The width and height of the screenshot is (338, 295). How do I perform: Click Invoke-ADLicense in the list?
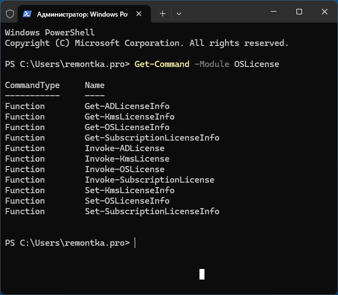click(125, 148)
